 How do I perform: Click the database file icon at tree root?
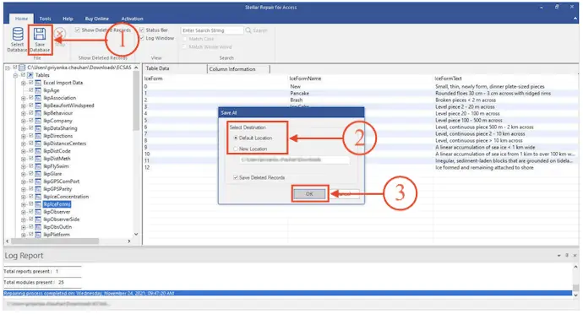22,68
